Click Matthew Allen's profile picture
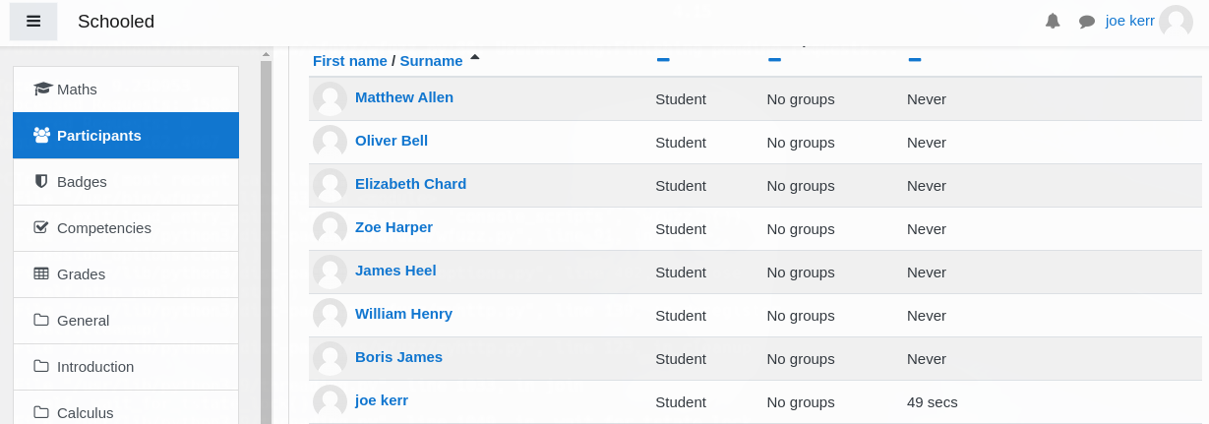This screenshot has height=424, width=1209. click(x=330, y=98)
